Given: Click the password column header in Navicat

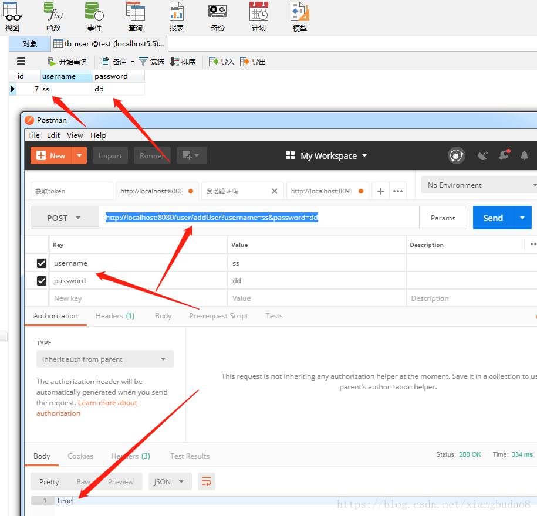Looking at the screenshot, I should click(x=119, y=76).
